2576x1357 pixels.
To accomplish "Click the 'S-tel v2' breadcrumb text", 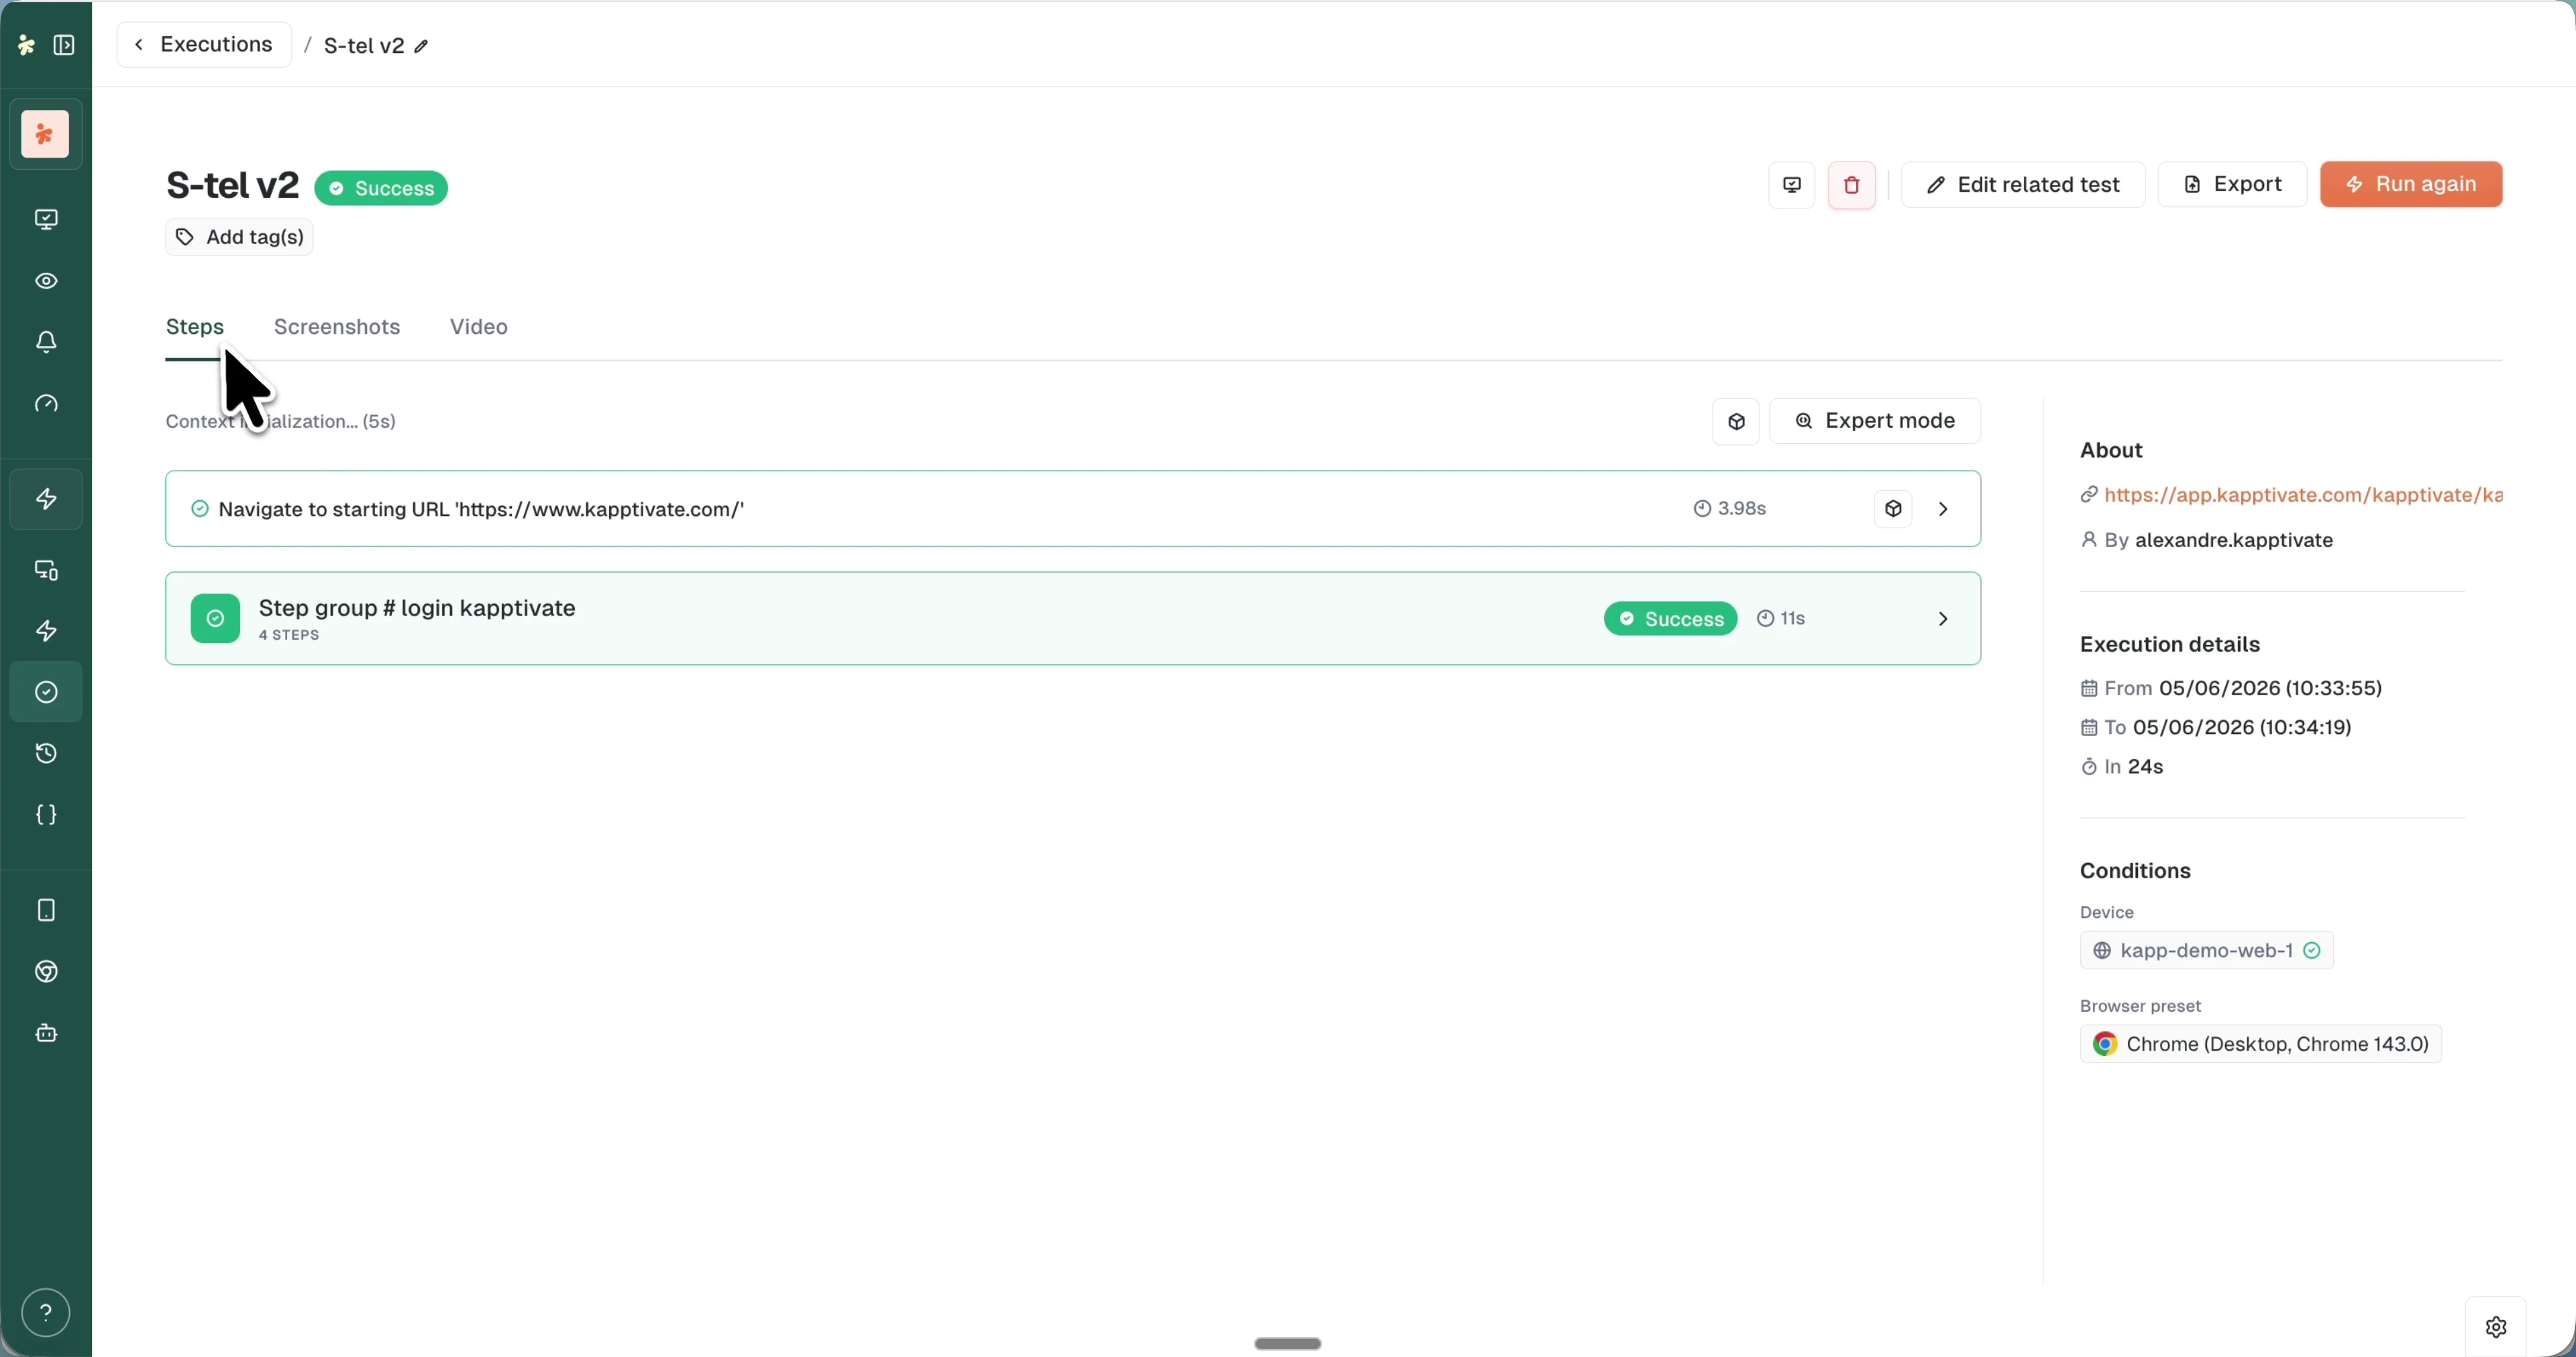I will point(364,47).
